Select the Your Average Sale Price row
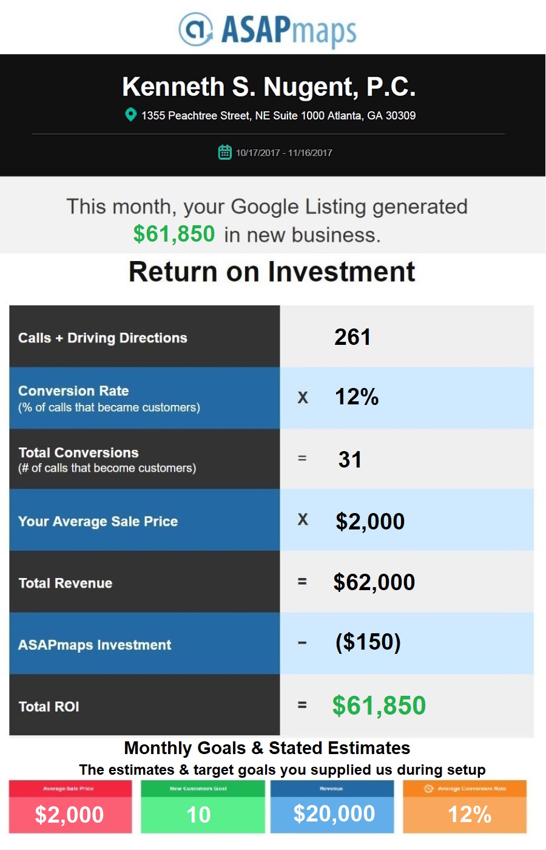Screen dimensions: 546x850 tap(98, 522)
